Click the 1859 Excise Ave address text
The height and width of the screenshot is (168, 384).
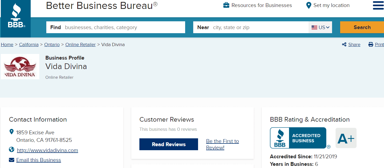click(35, 132)
